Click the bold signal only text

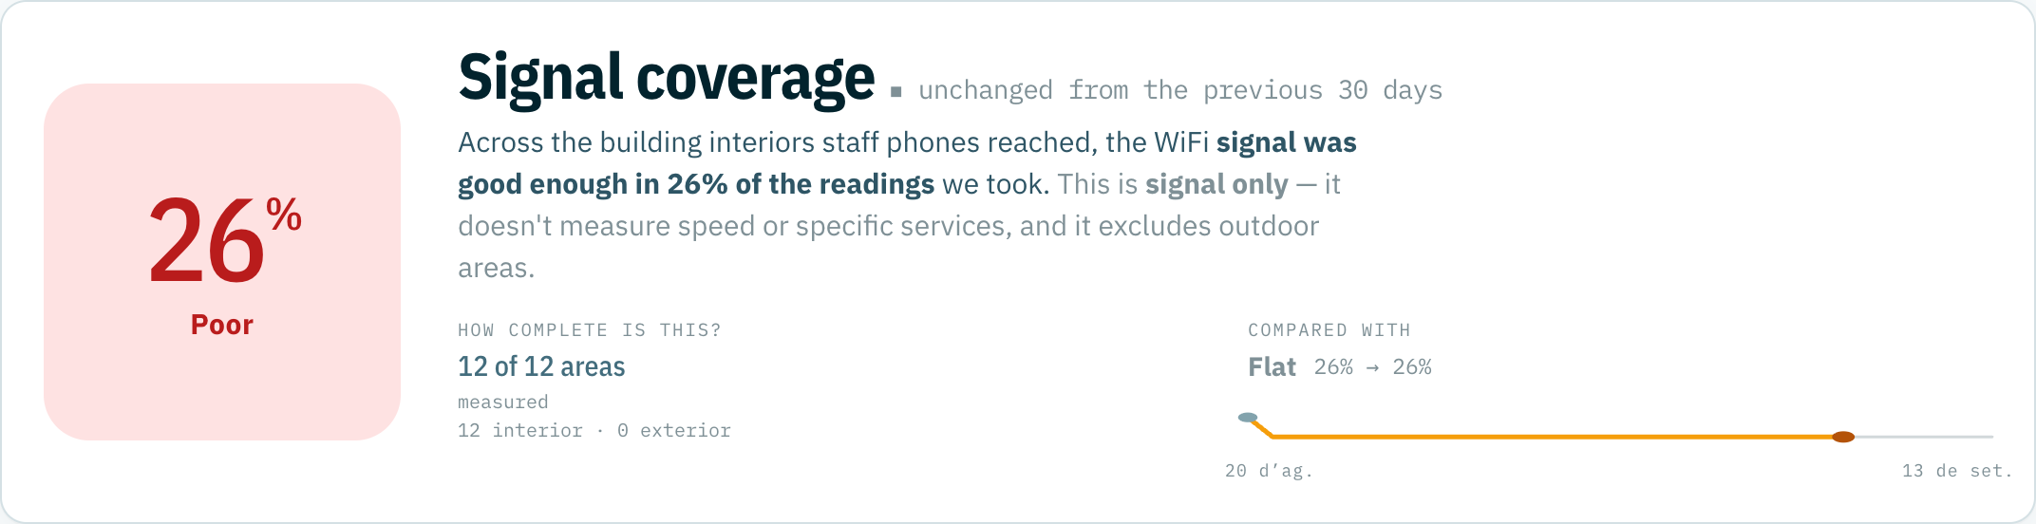[x=1216, y=184]
